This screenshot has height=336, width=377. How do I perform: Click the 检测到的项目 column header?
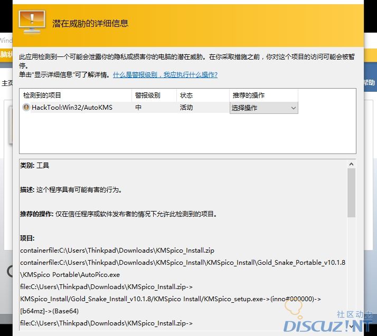point(42,95)
